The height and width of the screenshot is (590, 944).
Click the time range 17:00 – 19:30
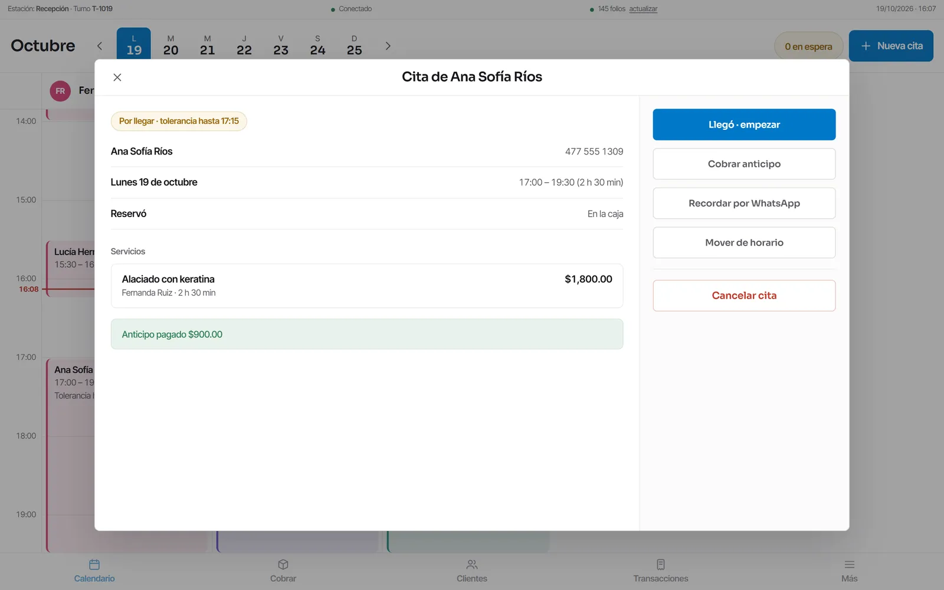(571, 182)
